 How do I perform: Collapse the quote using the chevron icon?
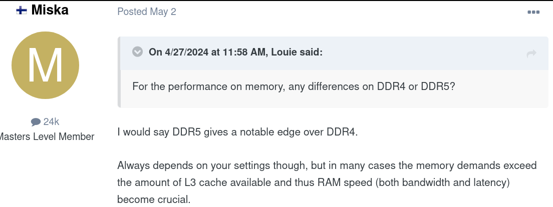pos(137,52)
